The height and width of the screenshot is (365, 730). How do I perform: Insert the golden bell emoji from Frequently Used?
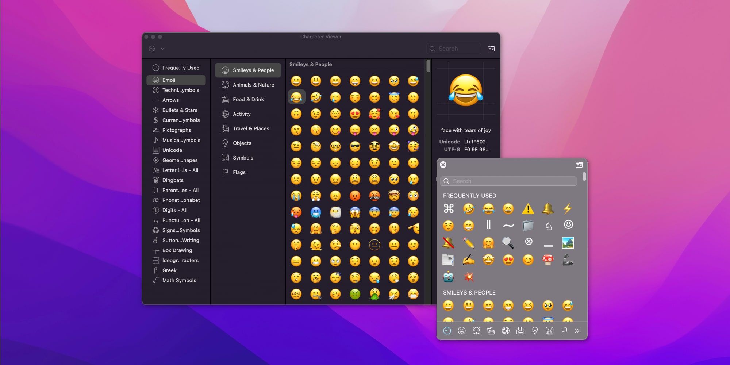pyautogui.click(x=548, y=208)
